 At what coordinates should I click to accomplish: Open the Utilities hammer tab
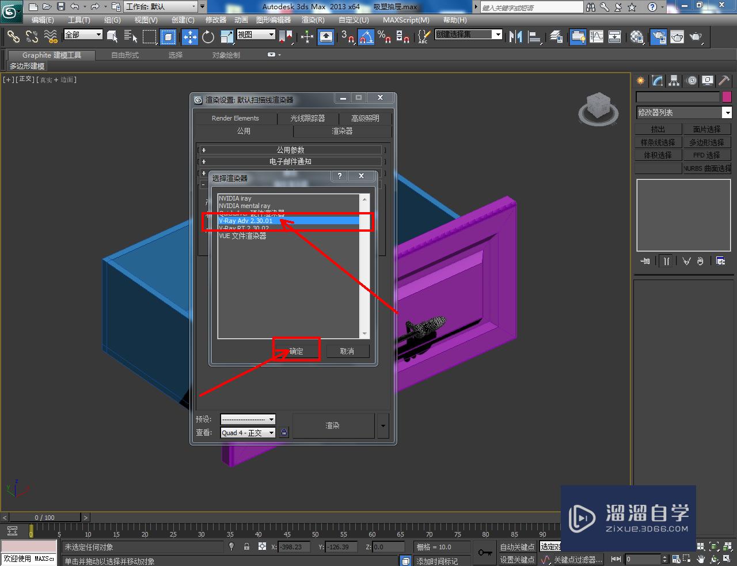point(724,81)
